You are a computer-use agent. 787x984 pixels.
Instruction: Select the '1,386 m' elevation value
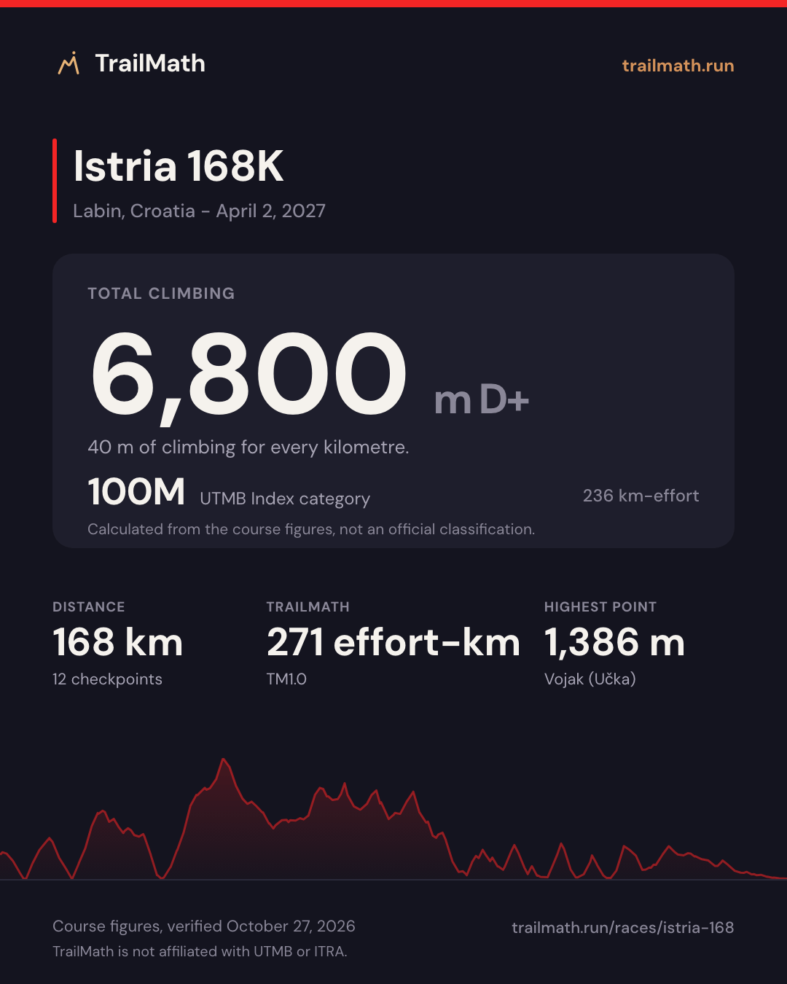coord(615,642)
